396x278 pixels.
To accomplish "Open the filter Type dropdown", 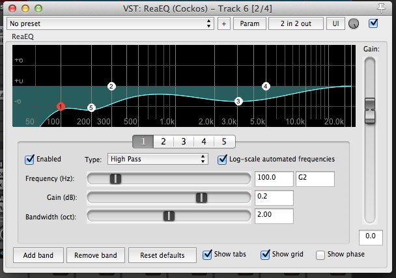I will coord(157,159).
